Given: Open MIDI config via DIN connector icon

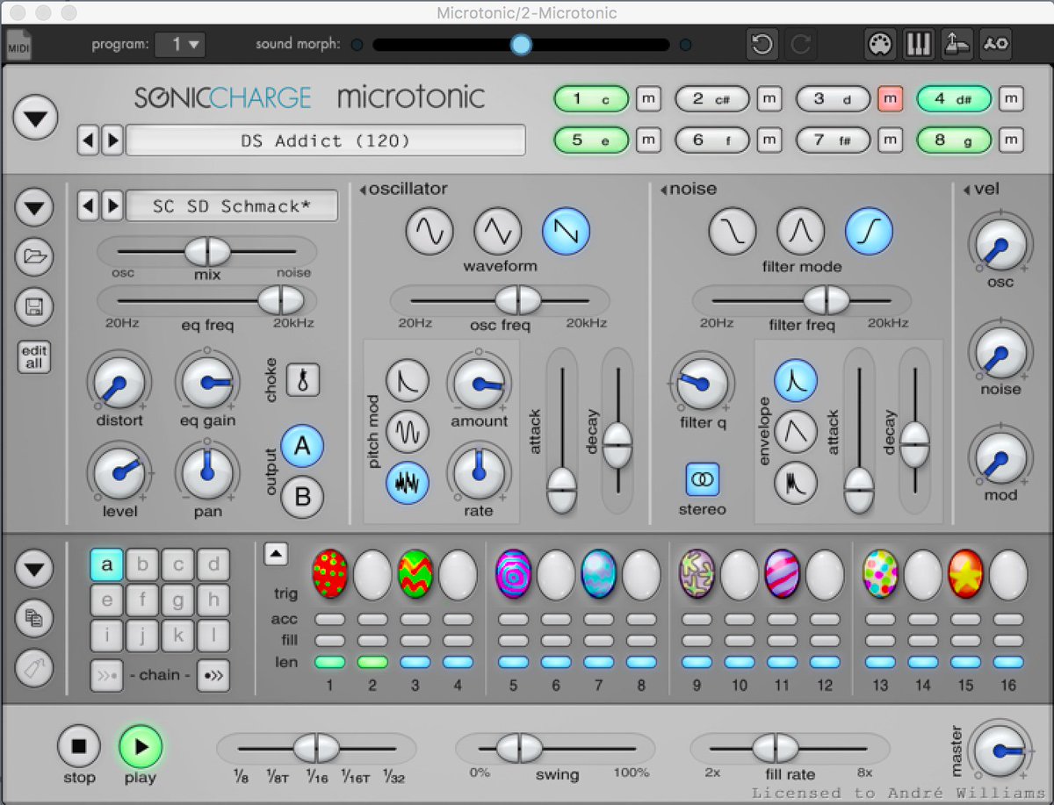Looking at the screenshot, I should point(878,44).
